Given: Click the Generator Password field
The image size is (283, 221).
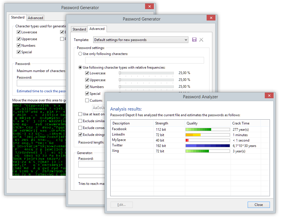Looking at the screenshot, I should pyautogui.click(x=91, y=164).
